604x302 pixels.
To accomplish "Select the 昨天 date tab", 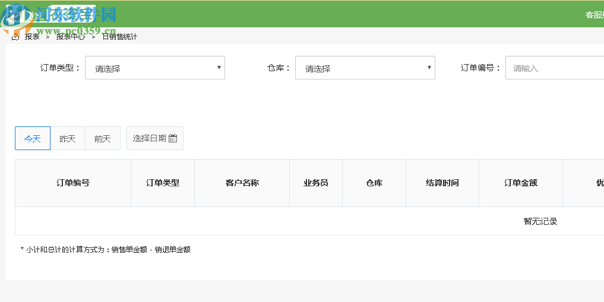I will 68,138.
